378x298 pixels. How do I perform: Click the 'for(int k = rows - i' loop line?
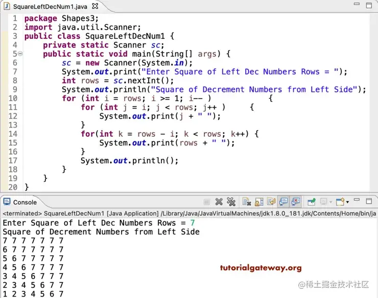click(170, 134)
